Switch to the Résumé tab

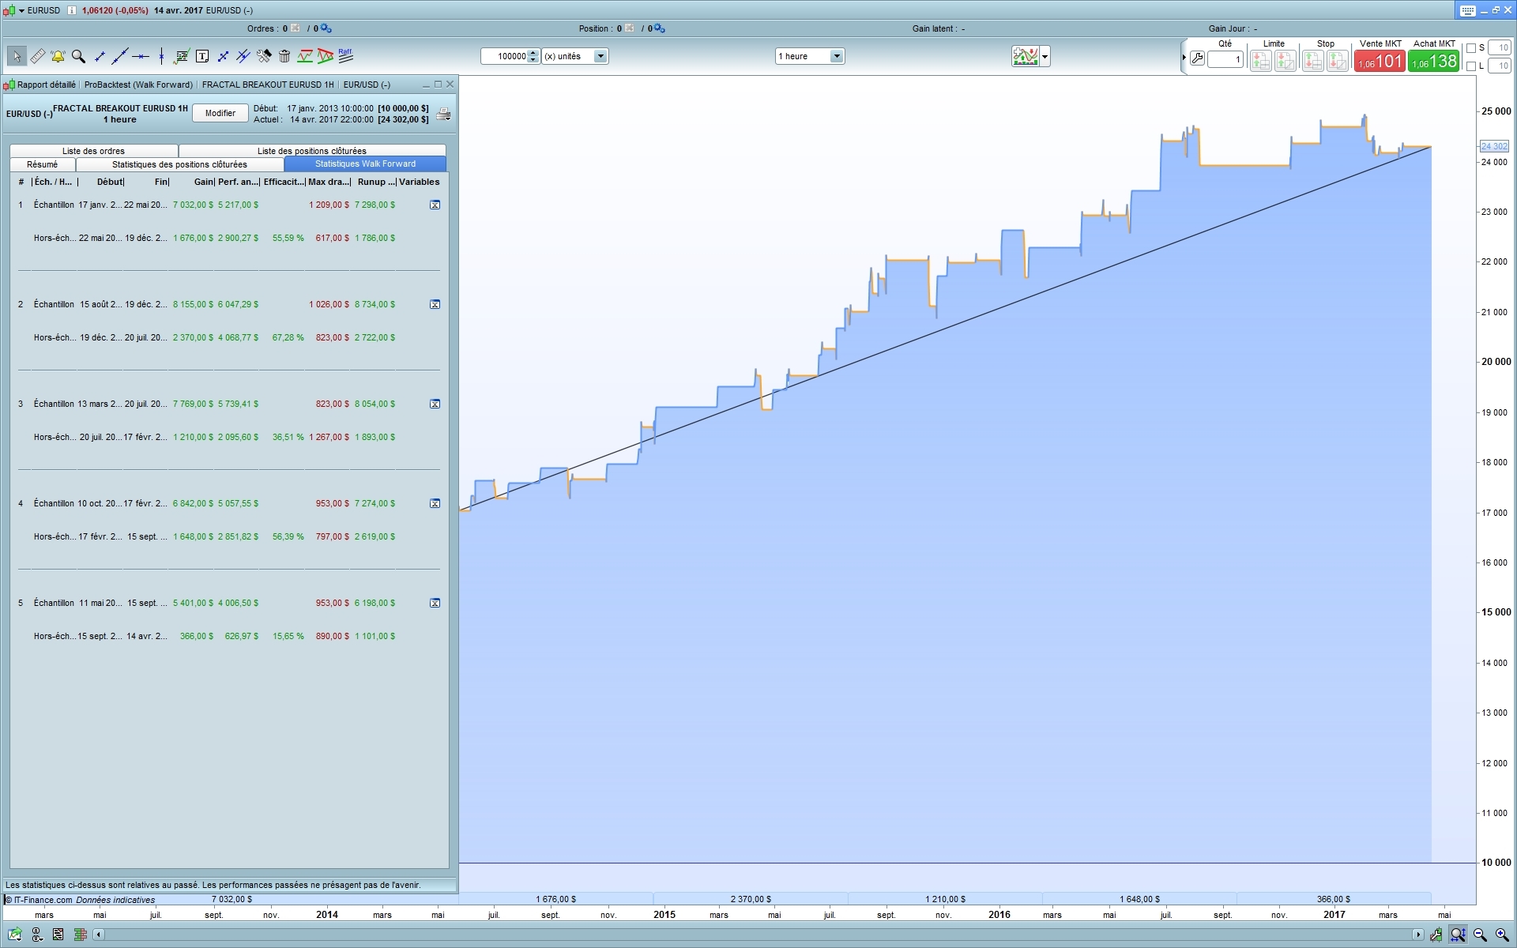tap(43, 164)
